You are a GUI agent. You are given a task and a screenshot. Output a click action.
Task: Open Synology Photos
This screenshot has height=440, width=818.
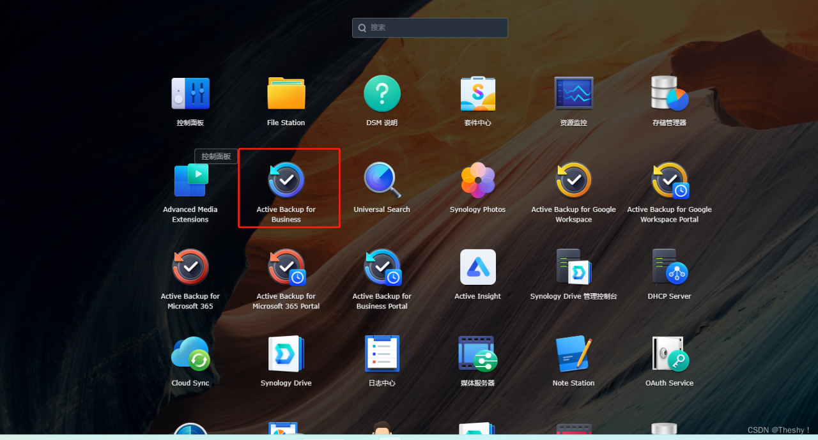click(x=477, y=179)
